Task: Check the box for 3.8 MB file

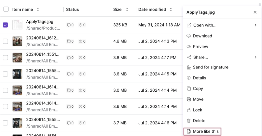Action: pos(5,58)
